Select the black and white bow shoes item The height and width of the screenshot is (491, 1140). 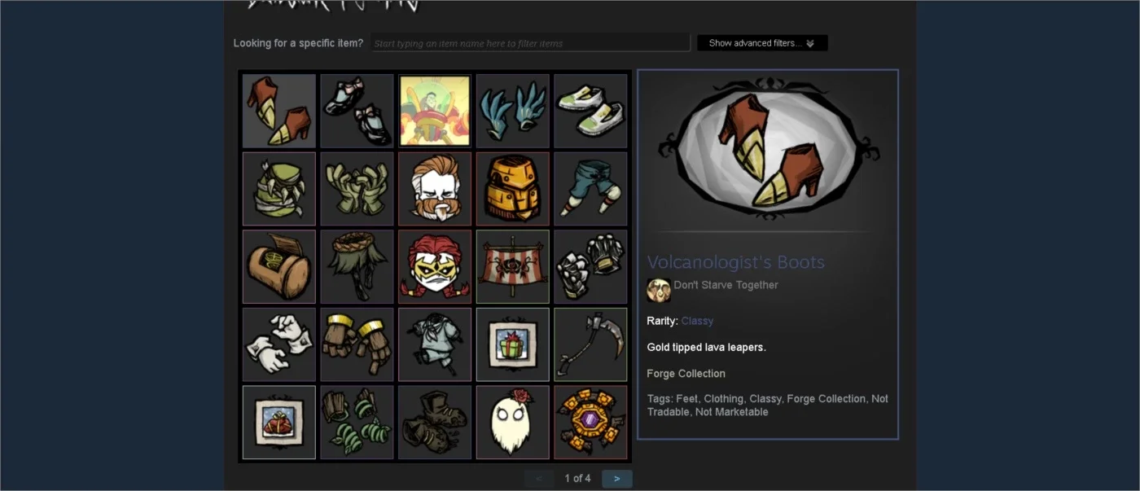[357, 111]
